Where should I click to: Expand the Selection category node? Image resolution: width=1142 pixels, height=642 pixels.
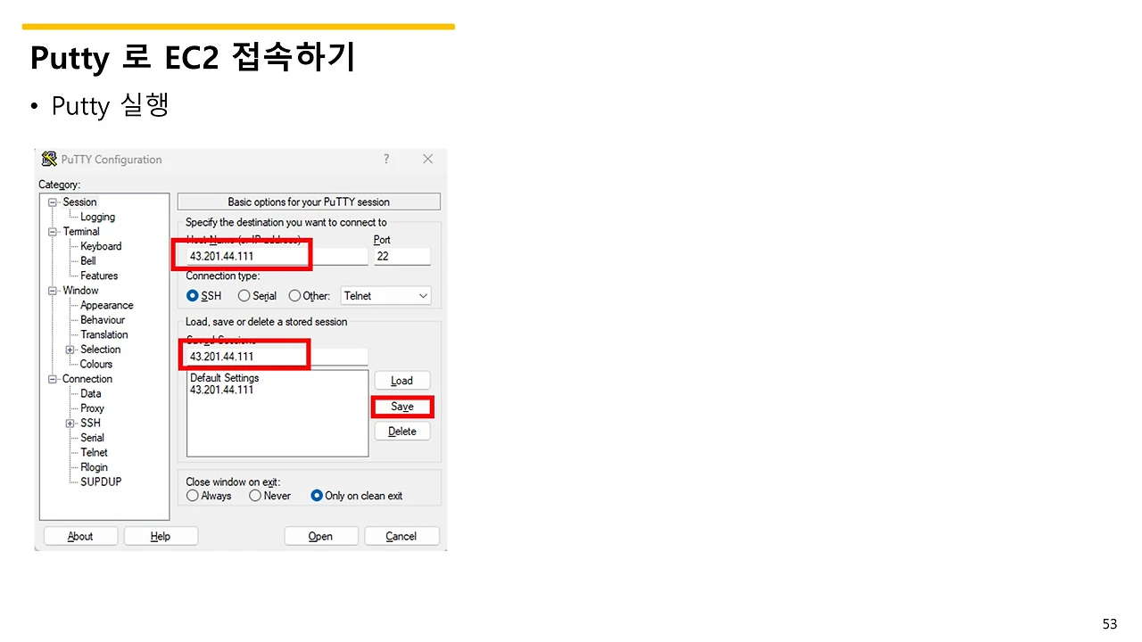pos(70,349)
